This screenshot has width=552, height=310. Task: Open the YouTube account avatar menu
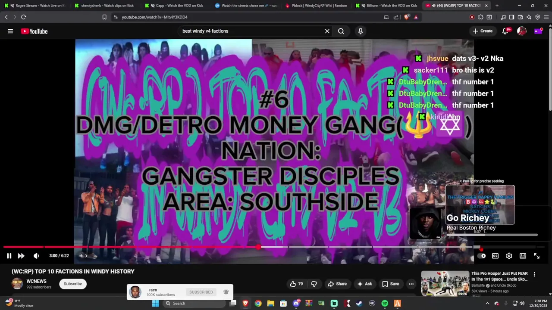click(522, 31)
